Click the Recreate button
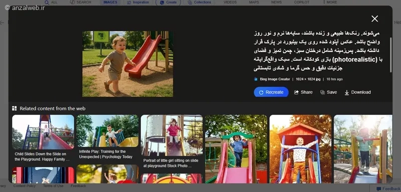 coord(271,92)
